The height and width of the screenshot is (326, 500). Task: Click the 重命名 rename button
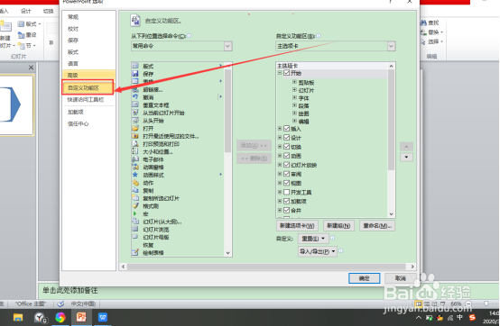pos(377,225)
